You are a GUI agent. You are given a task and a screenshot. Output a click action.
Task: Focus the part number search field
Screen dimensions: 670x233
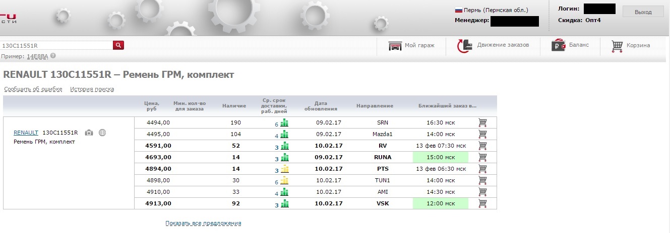pos(56,45)
